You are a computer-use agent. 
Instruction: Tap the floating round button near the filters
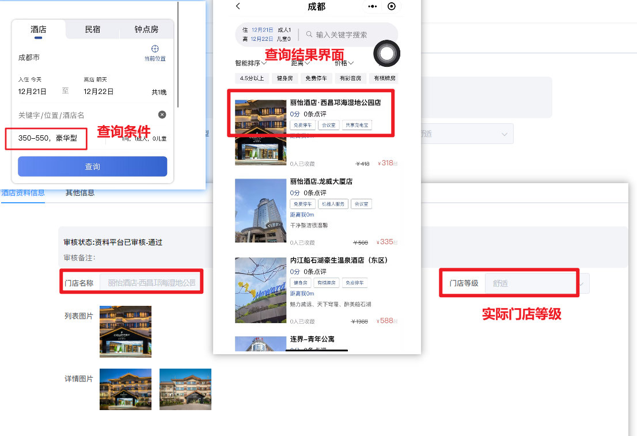[387, 53]
